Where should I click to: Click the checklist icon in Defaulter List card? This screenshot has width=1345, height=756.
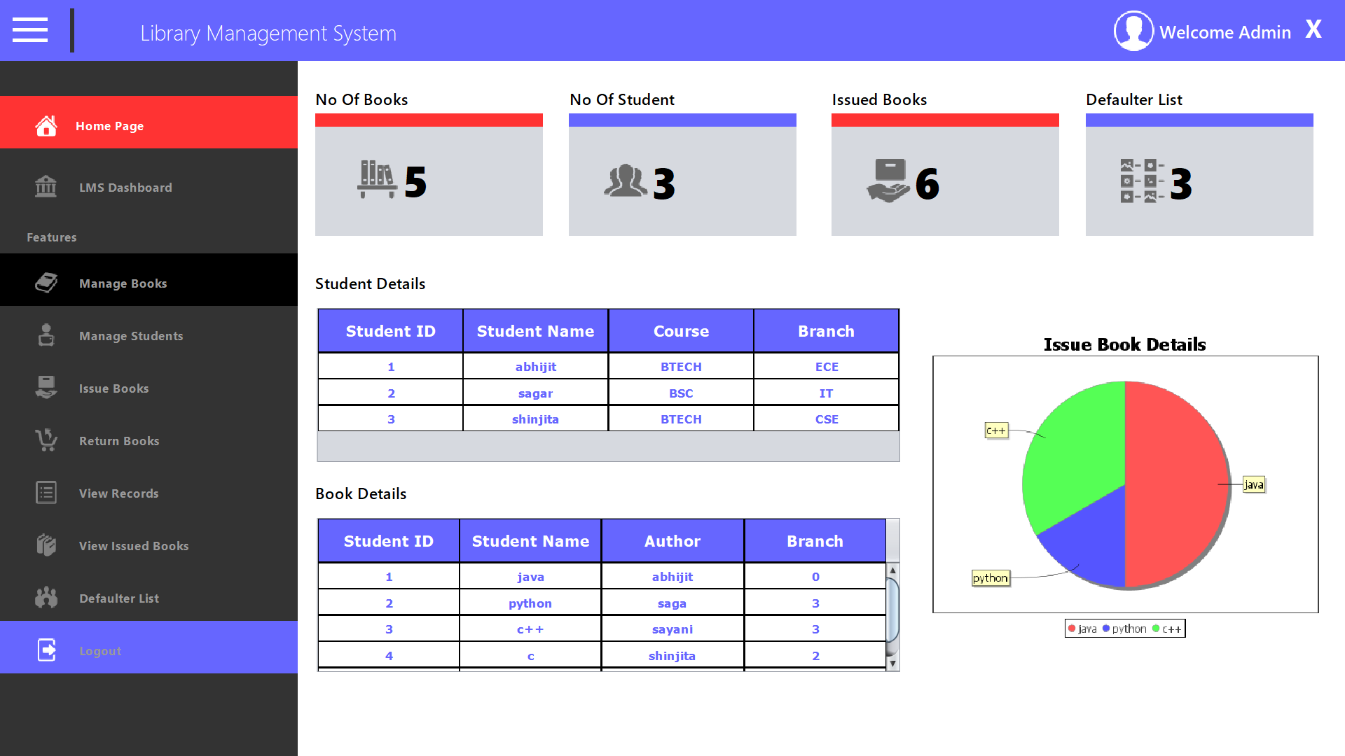pos(1142,181)
